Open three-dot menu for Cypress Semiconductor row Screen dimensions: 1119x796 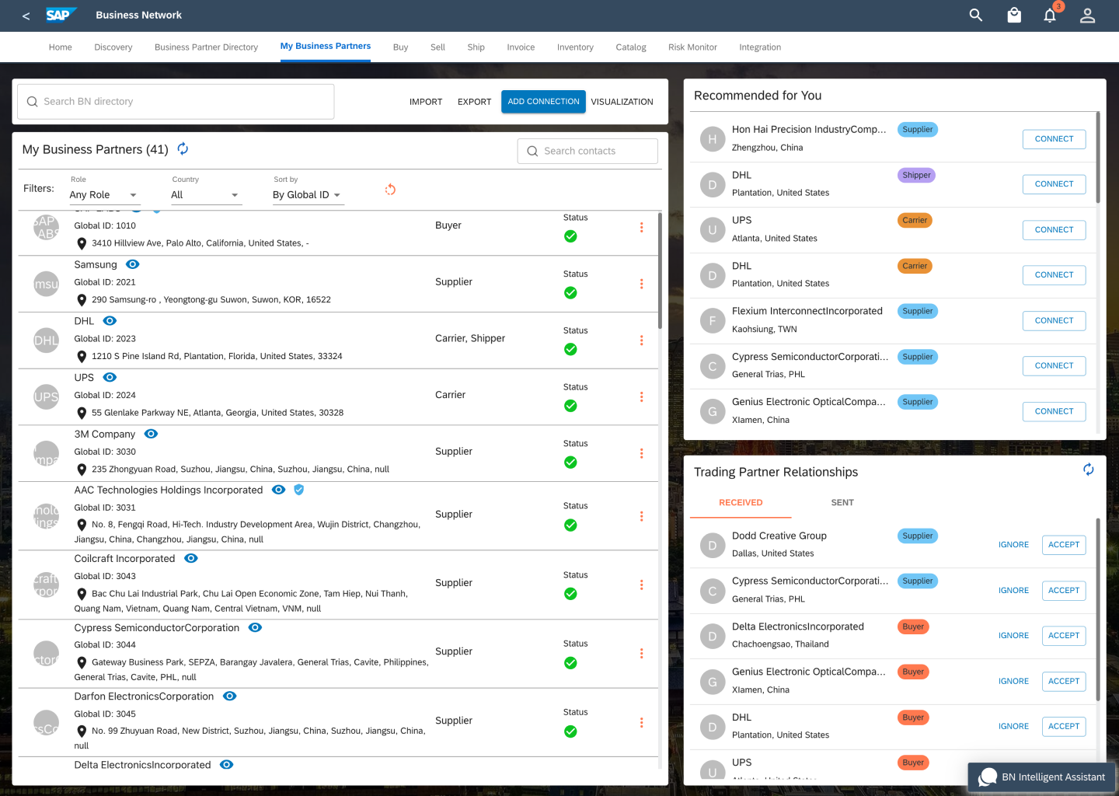click(x=641, y=654)
